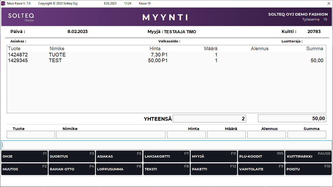This screenshot has width=333, height=187.
Task: Park the receipt with KUITTIPARKKI
Action: click(308, 157)
